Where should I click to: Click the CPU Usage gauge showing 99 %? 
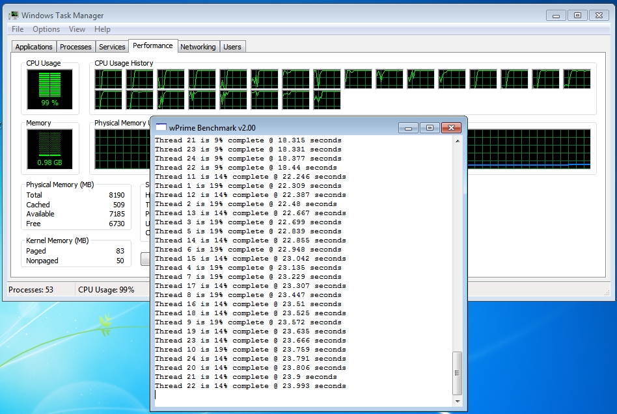(x=50, y=89)
